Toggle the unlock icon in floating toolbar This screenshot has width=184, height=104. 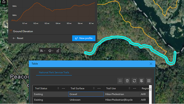click(x=58, y=51)
